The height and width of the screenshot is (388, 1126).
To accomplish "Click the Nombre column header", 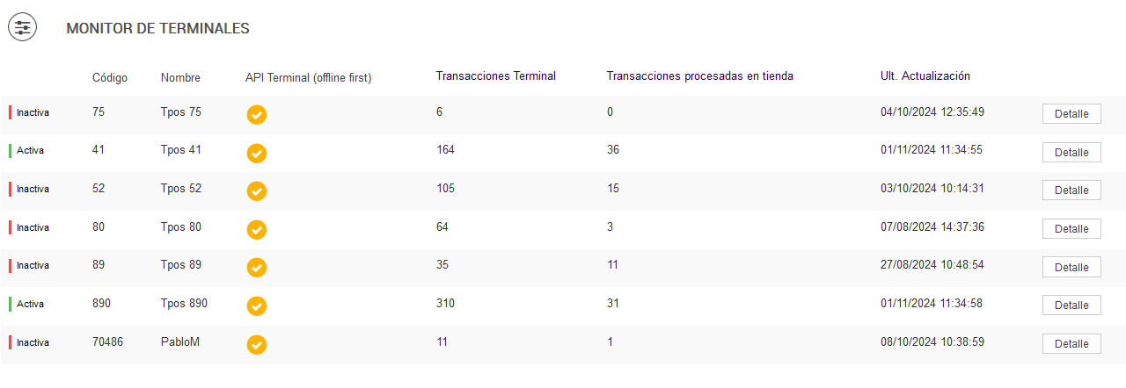I will [x=180, y=77].
